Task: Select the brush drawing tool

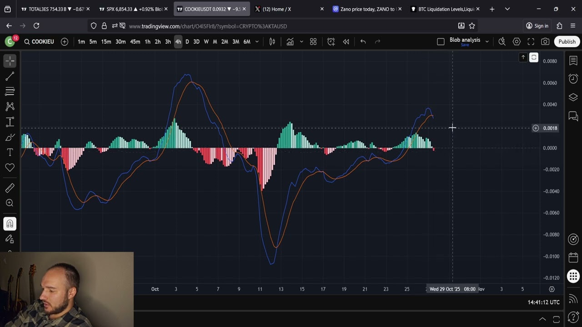Action: click(10, 137)
